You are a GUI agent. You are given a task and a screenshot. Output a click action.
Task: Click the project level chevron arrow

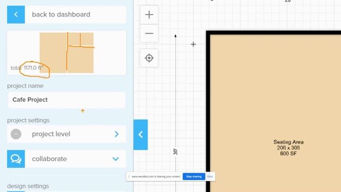tap(117, 134)
